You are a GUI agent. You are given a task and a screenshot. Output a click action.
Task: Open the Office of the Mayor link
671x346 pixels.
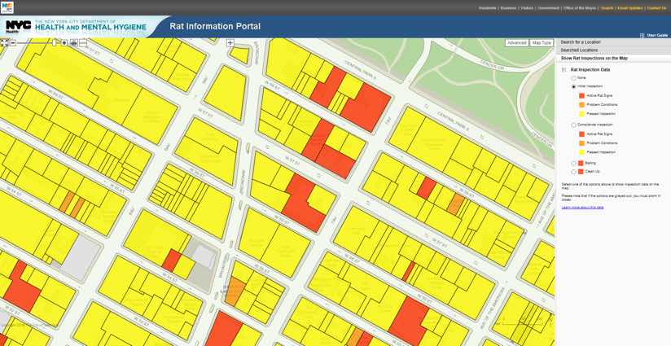pyautogui.click(x=580, y=8)
